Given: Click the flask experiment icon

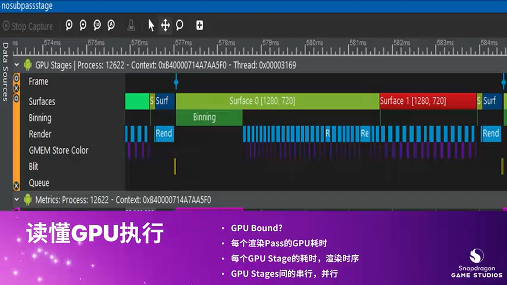Looking at the screenshot, I should (131, 25).
